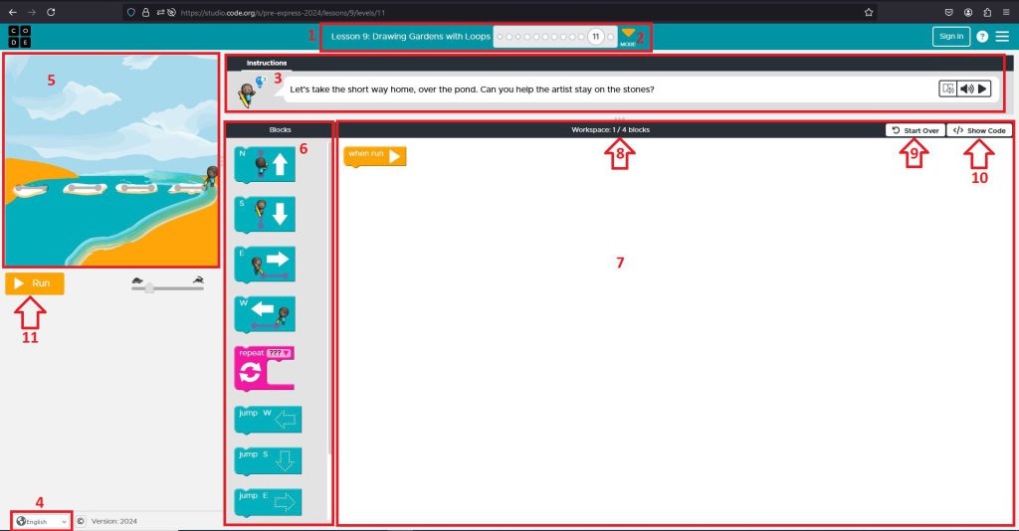
Task: Select the move South block
Action: [264, 216]
